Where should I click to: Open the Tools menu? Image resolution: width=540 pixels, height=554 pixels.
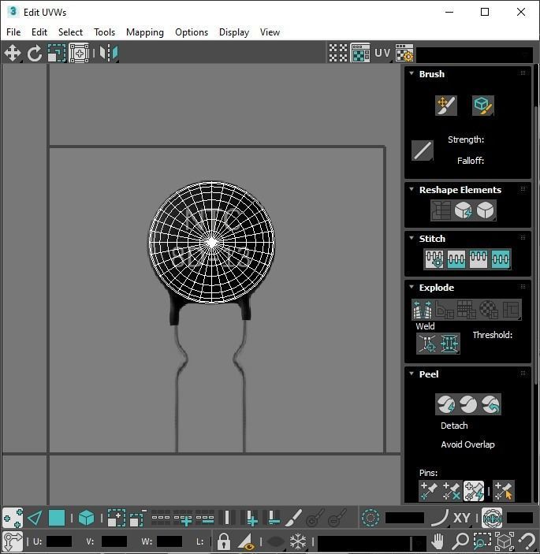pos(104,32)
